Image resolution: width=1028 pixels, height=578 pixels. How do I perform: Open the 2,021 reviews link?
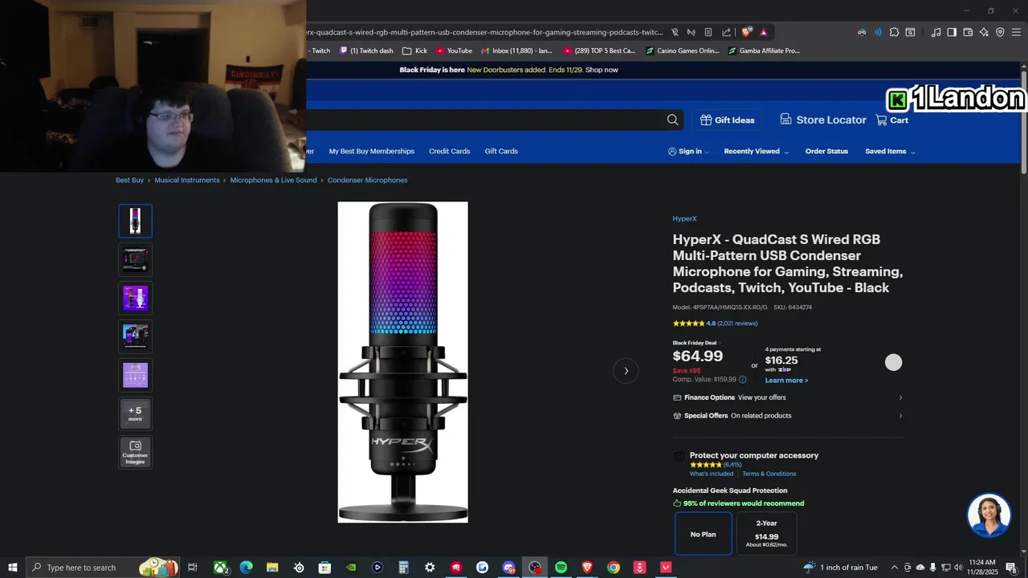tap(737, 324)
